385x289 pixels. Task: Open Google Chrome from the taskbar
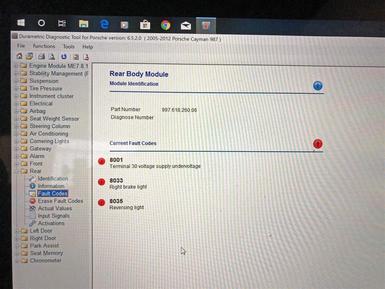point(165,25)
